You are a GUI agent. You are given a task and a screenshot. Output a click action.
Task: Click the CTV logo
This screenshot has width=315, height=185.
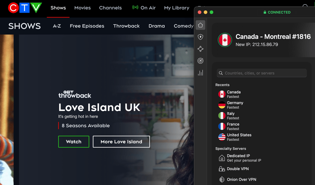click(x=25, y=8)
